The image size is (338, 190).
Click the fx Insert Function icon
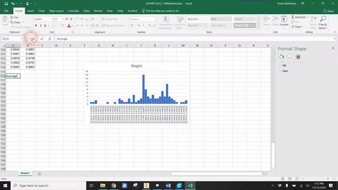point(50,39)
